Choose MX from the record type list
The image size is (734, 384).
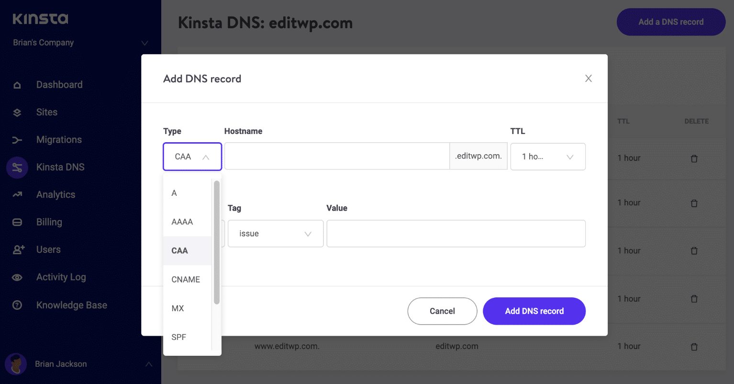178,308
